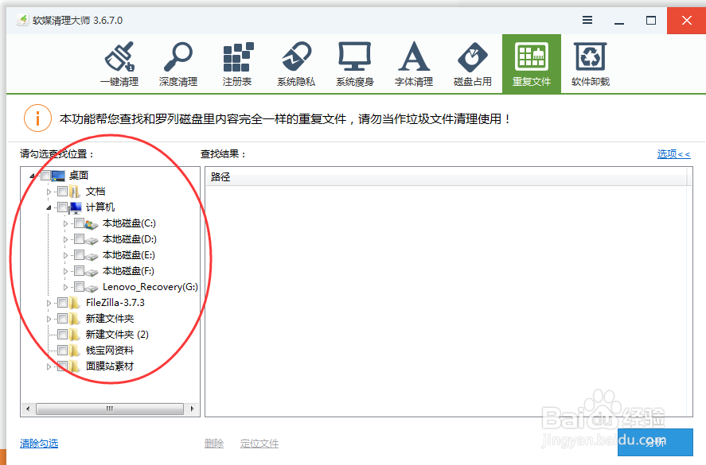This screenshot has height=465, width=706.
Task: Click the 清除勾选 link
Action: [x=37, y=443]
